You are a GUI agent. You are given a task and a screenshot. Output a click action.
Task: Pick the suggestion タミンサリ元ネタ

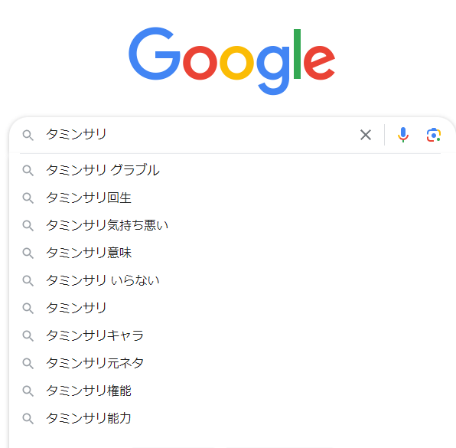tap(233, 363)
